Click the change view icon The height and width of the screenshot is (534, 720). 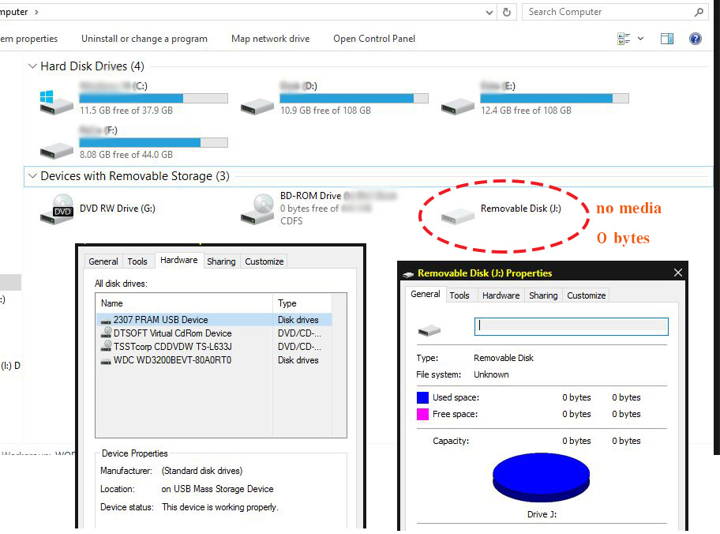[x=624, y=39]
